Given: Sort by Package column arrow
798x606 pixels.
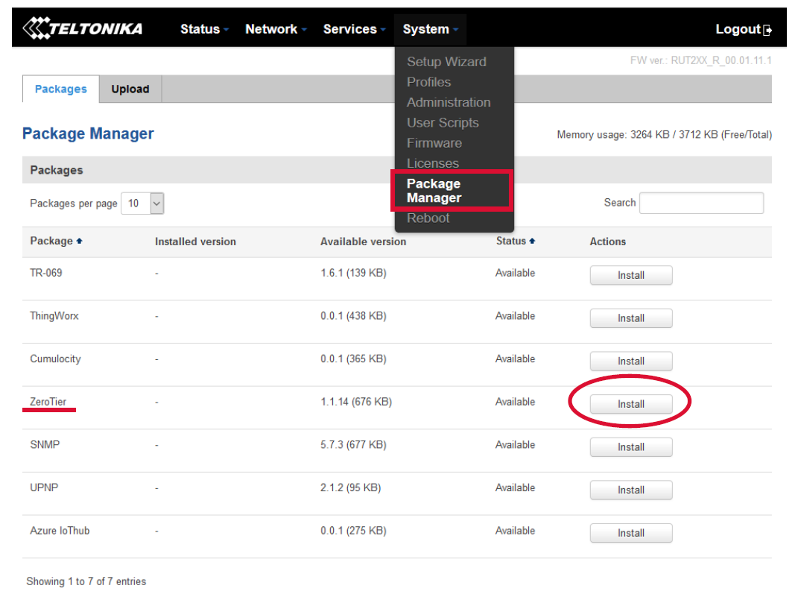Looking at the screenshot, I should tap(80, 241).
